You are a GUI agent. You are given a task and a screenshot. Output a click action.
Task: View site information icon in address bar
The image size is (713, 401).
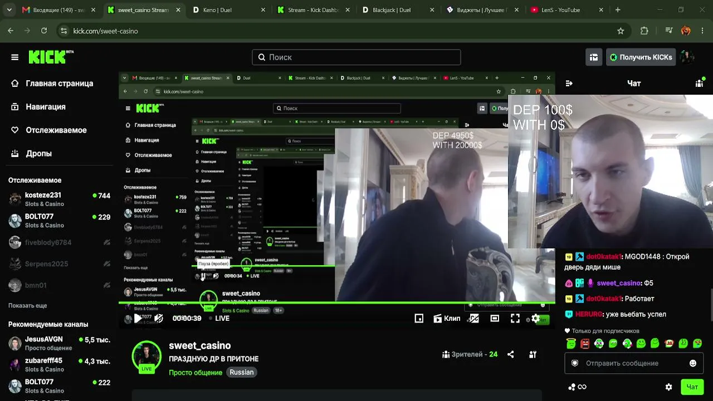coord(64,31)
